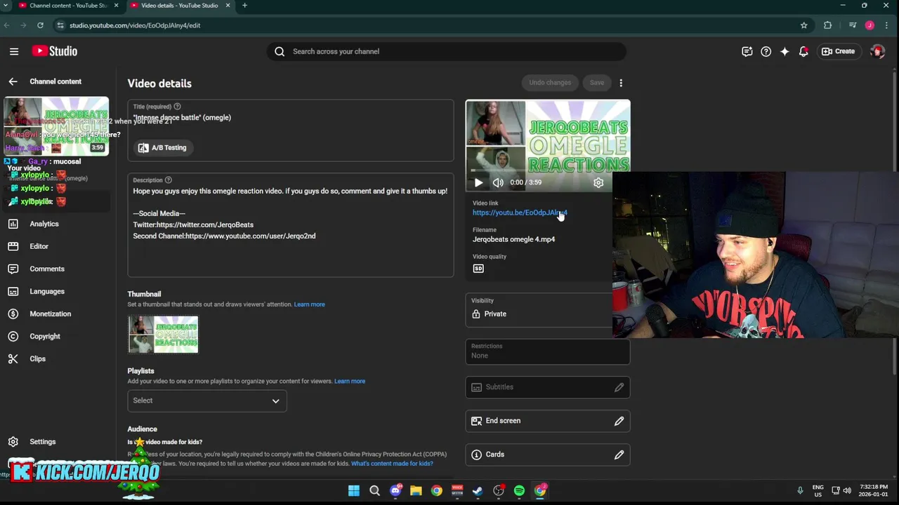Focus the Search across your channel box

coord(447,51)
